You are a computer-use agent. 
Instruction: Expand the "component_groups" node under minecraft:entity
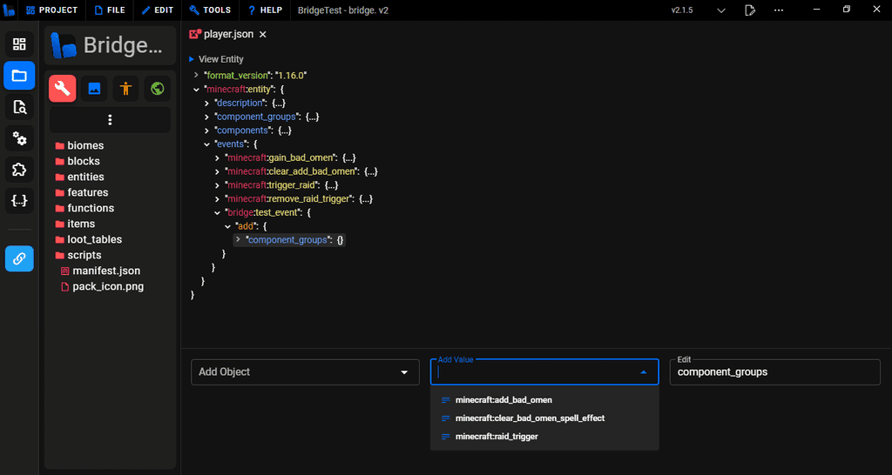point(206,117)
